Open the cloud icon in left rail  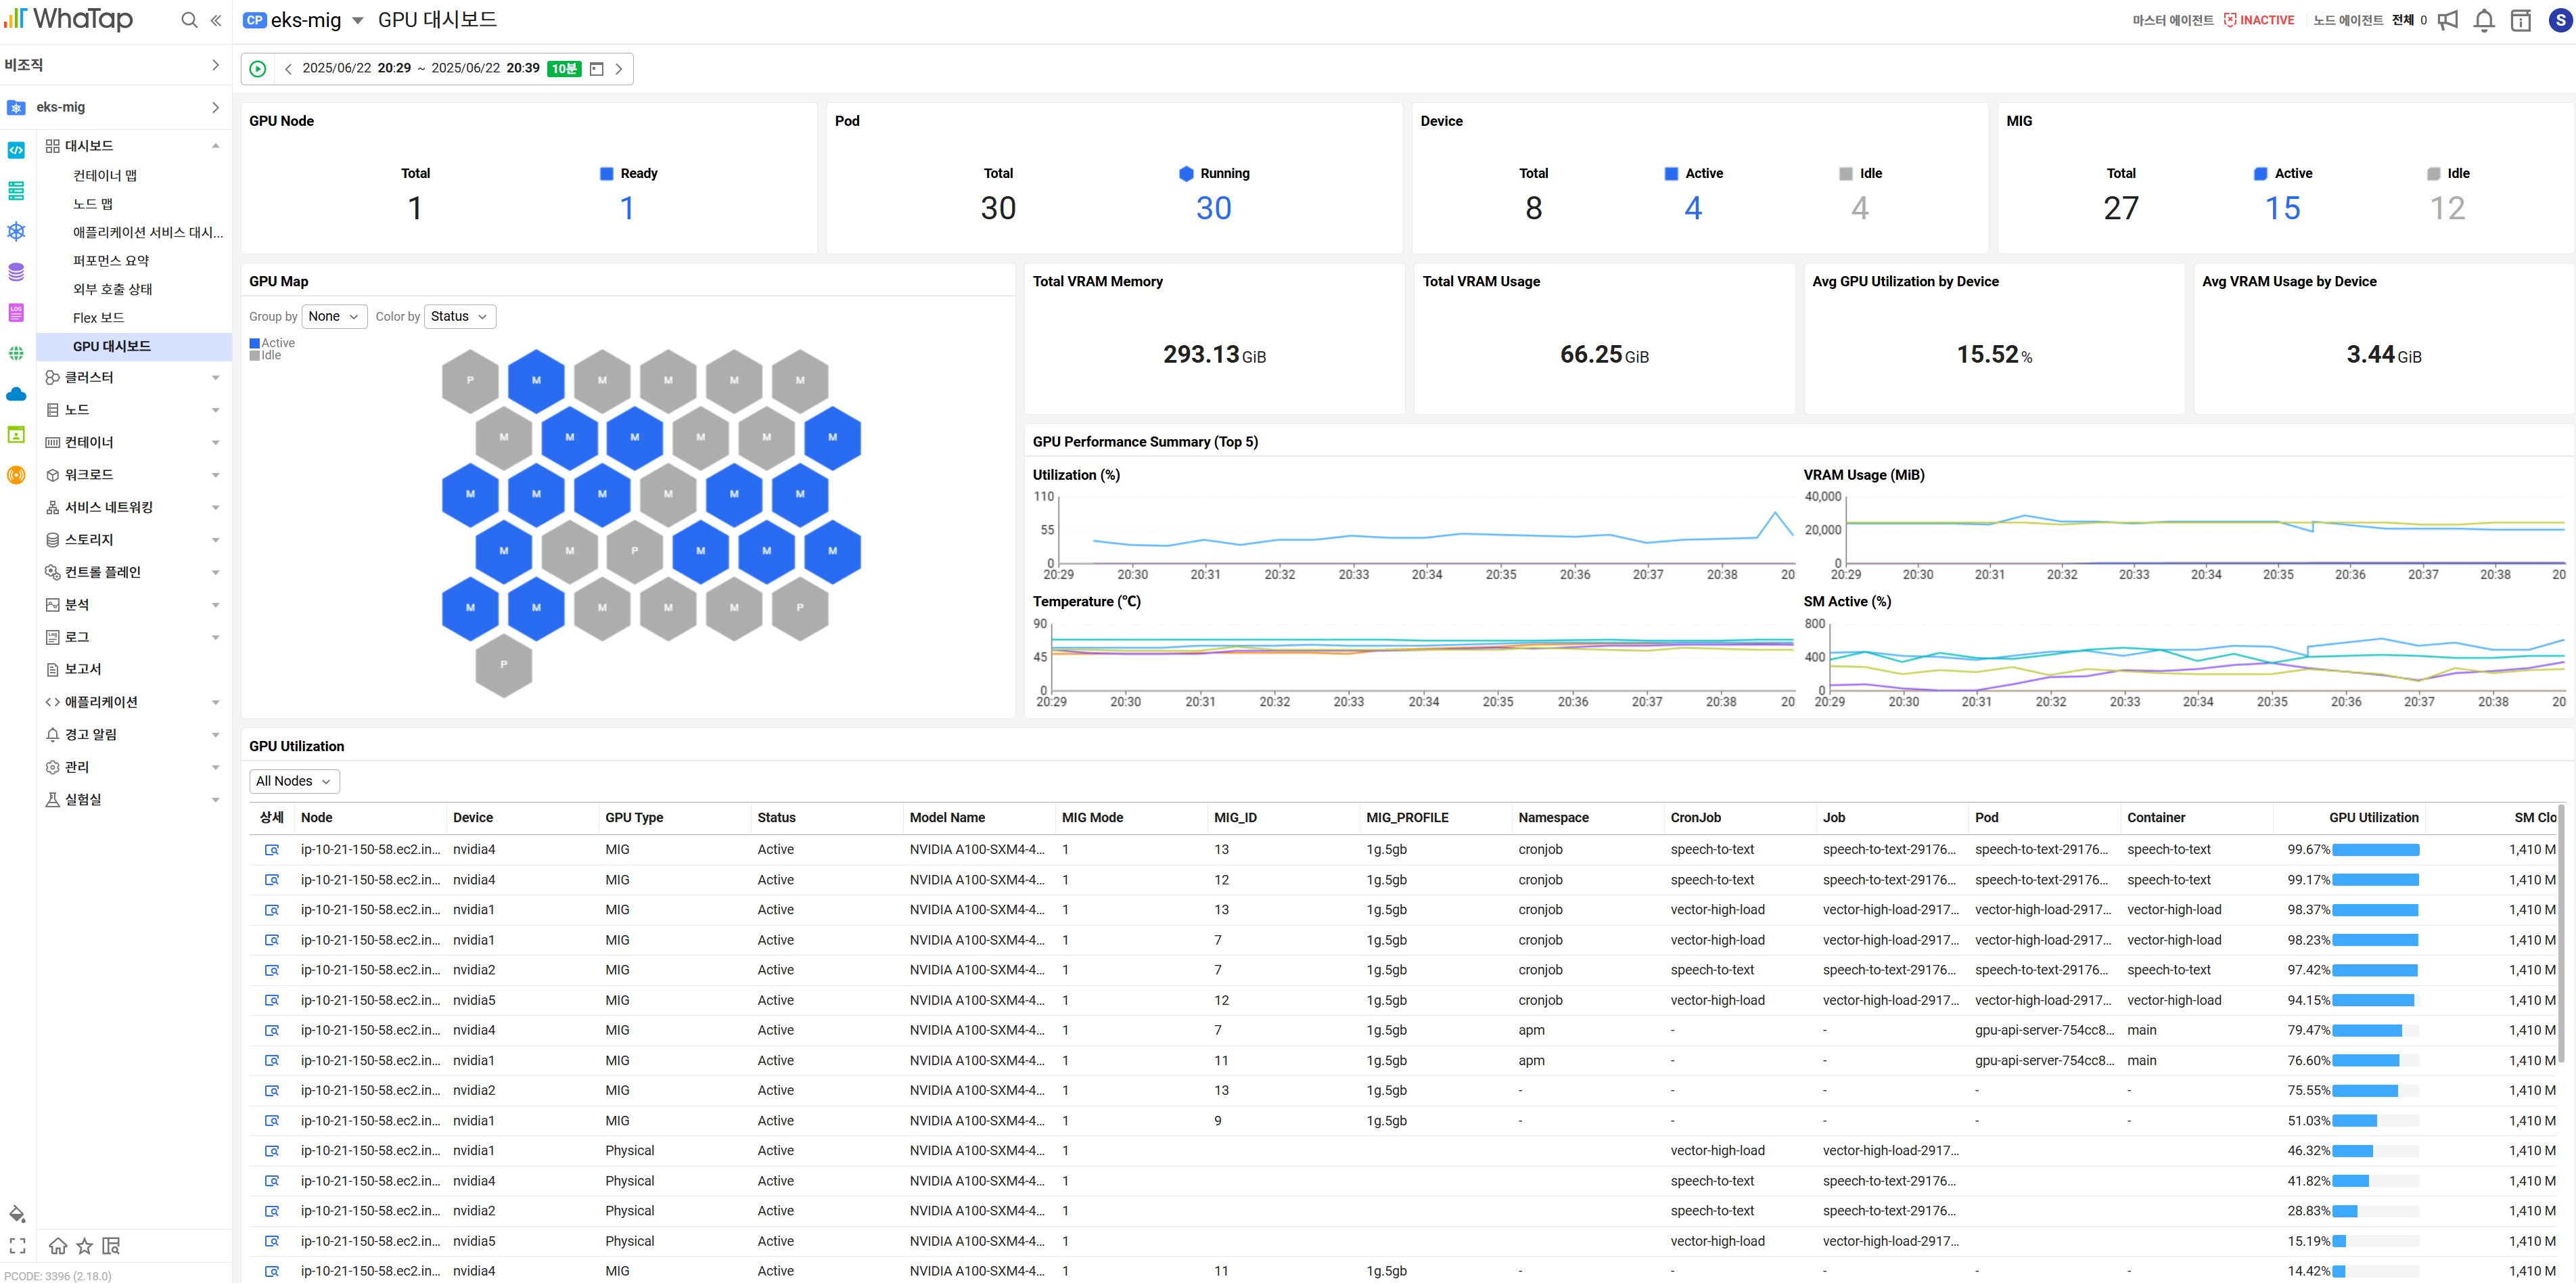click(16, 394)
